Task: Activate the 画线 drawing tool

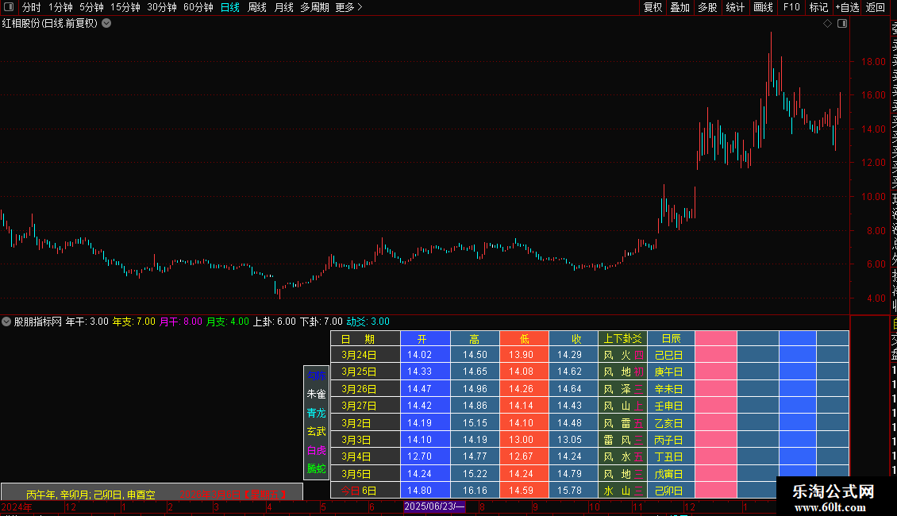Action: (x=763, y=7)
